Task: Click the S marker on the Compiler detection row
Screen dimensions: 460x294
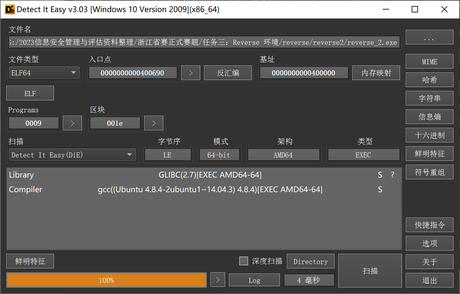Action: pyautogui.click(x=380, y=189)
